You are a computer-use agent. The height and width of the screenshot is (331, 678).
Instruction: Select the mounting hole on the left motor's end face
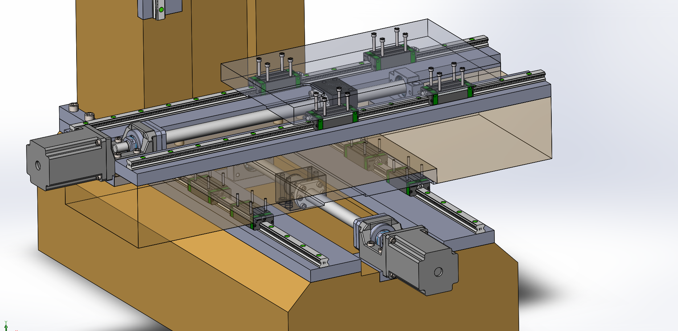coord(38,165)
